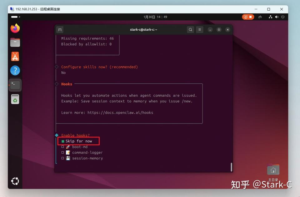Tick the session-memory hook checkbox
The image size is (300, 197).
click(x=62, y=158)
